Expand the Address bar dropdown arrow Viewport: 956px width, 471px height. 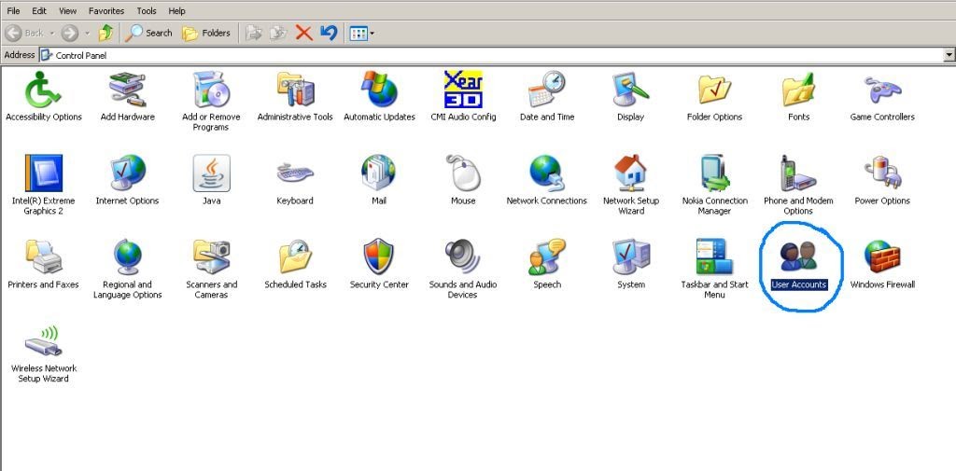click(x=949, y=55)
